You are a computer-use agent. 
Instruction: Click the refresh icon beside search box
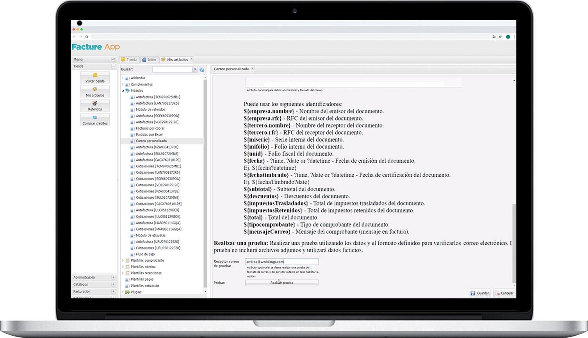click(x=202, y=70)
